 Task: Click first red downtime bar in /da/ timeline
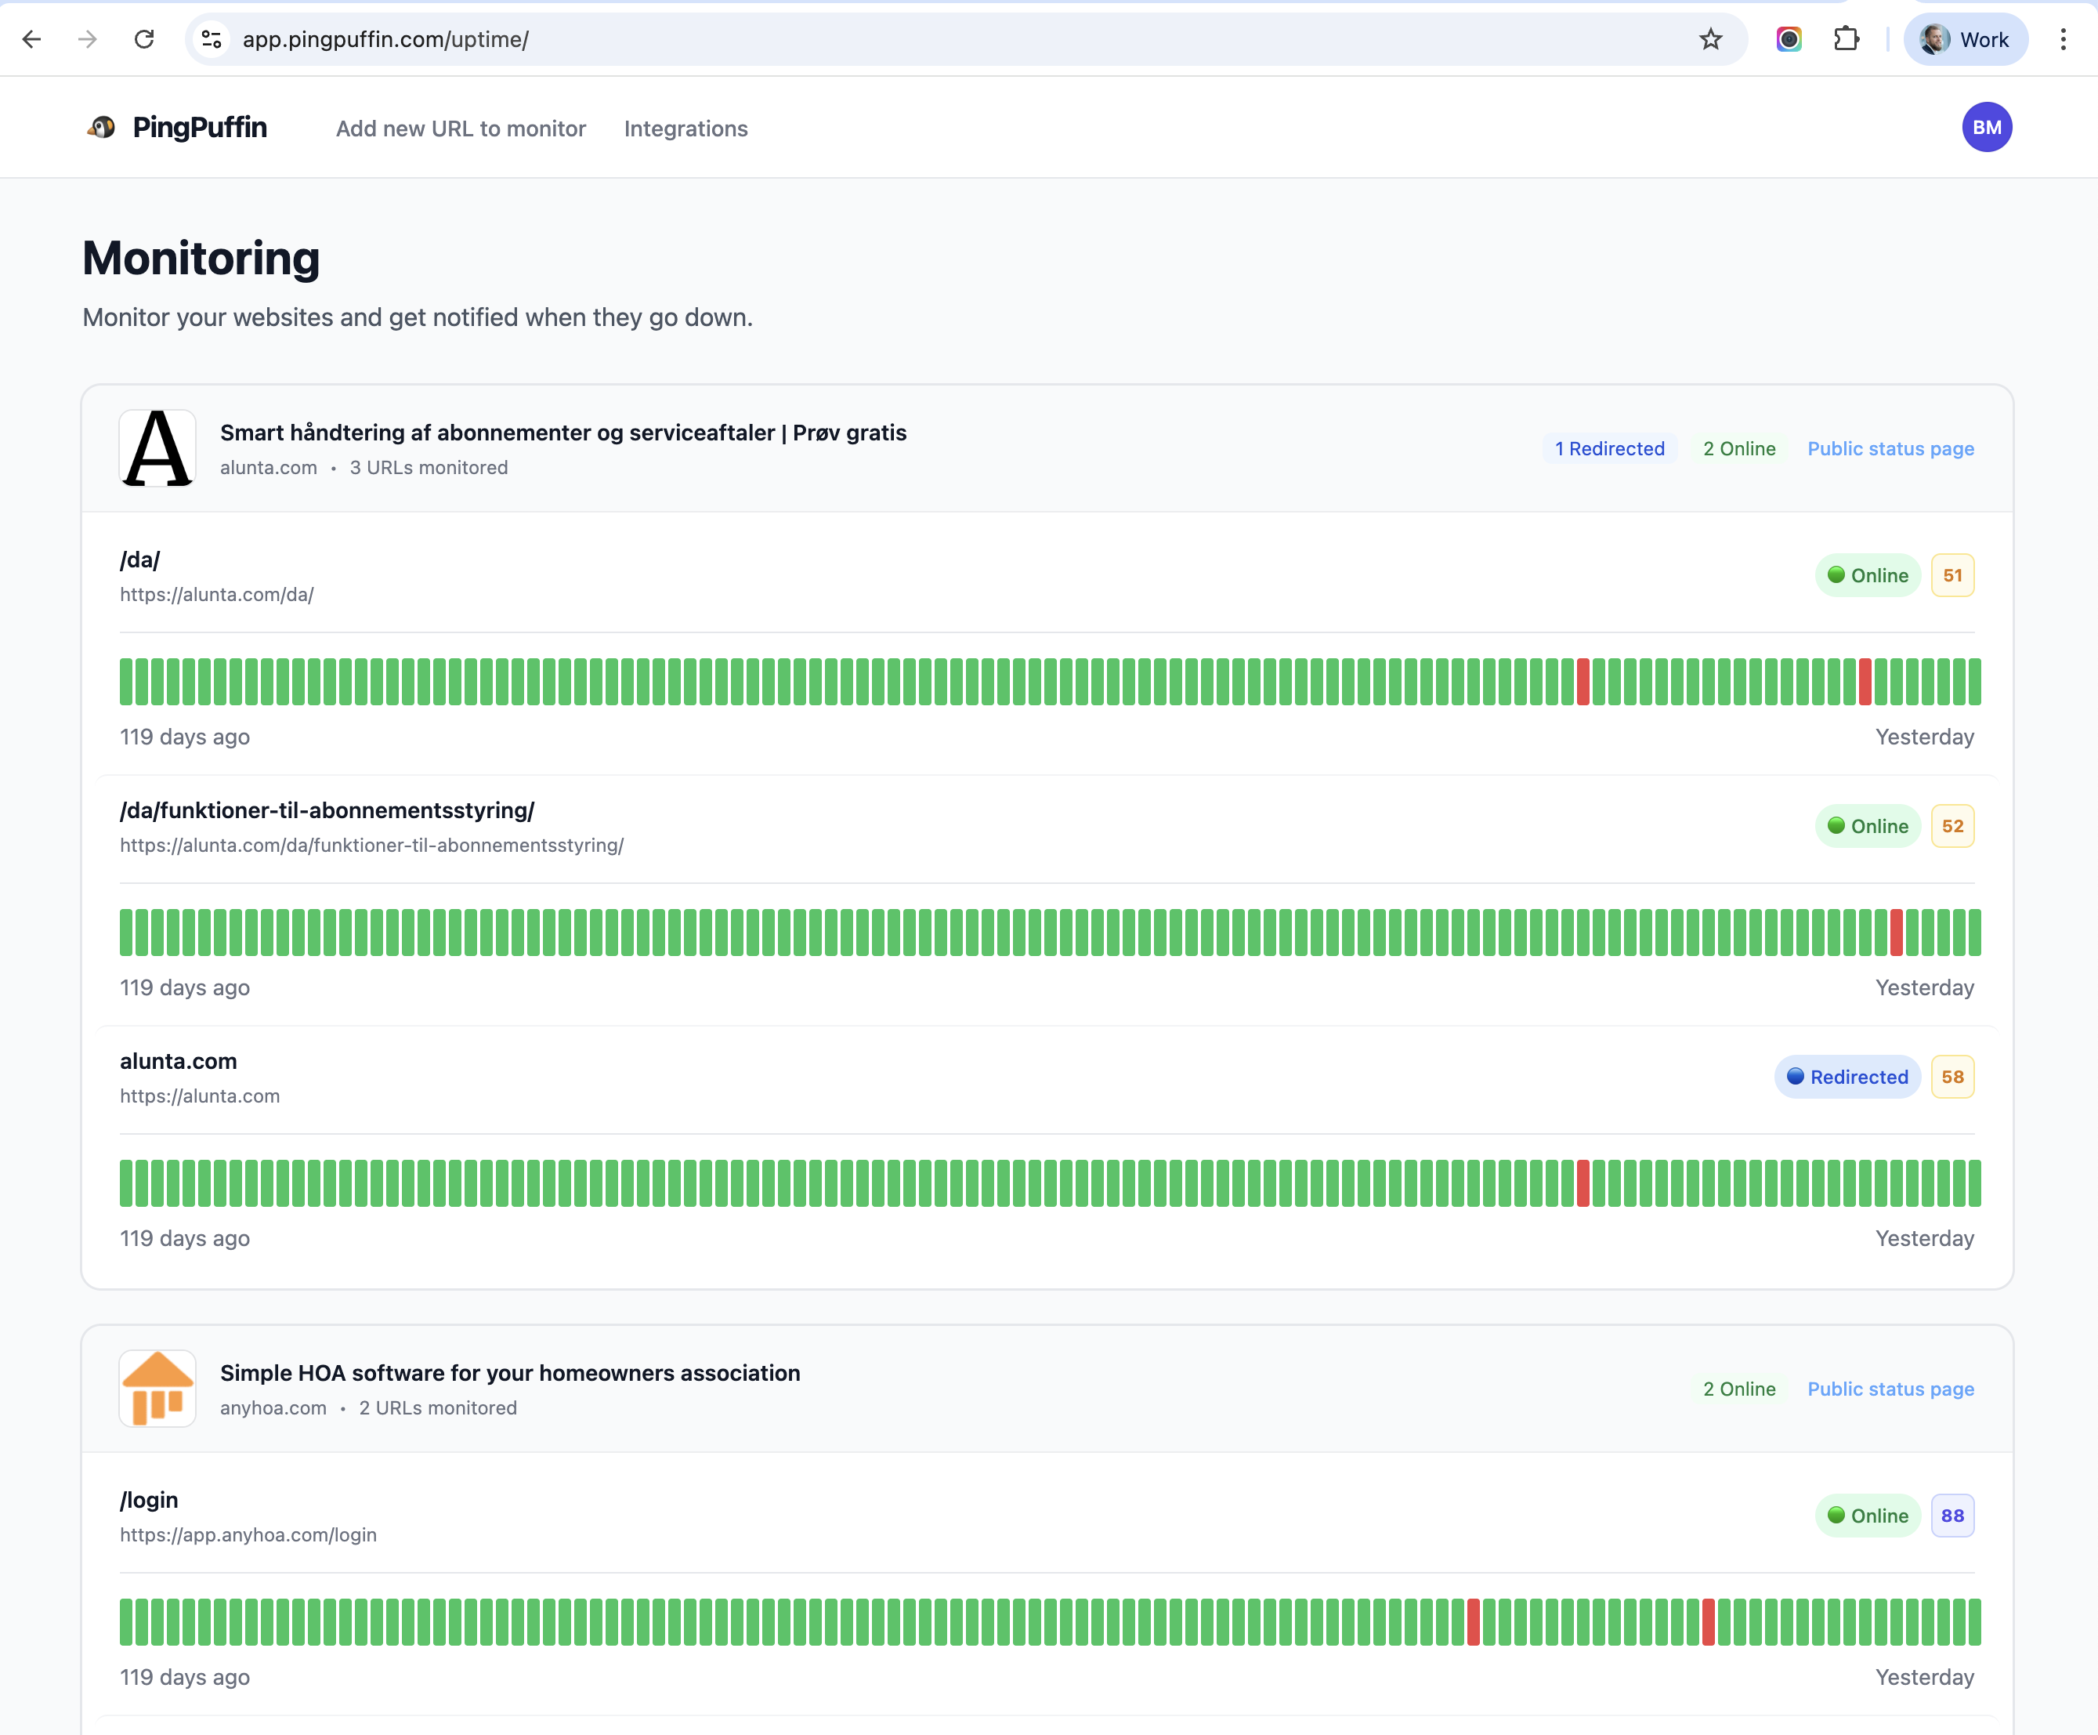point(1583,682)
